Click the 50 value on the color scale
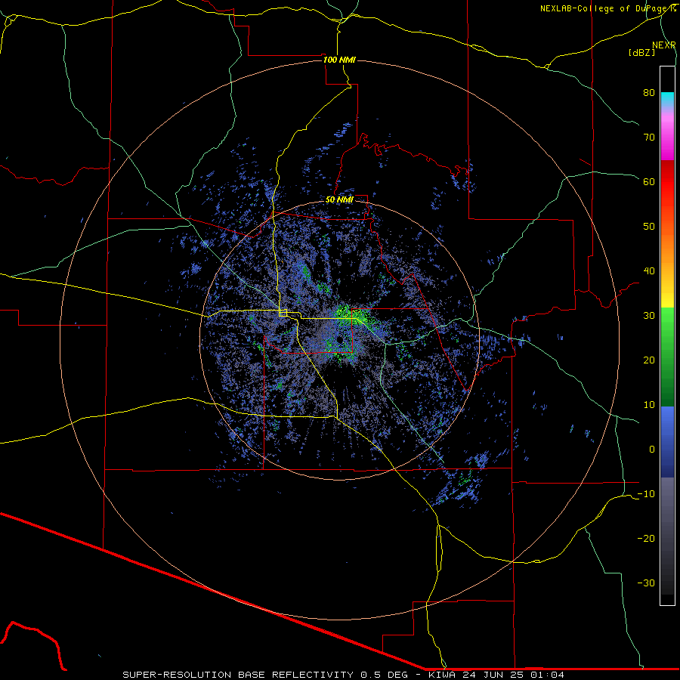 pos(649,227)
